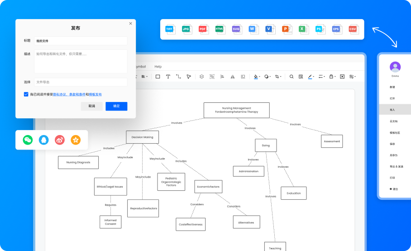Open the 隐私协议 privacy agreement link
The image size is (411, 251).
[x=58, y=94]
